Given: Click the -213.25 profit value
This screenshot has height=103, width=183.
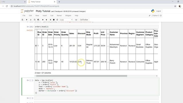Looking at the screenshot, I should click(97, 46).
